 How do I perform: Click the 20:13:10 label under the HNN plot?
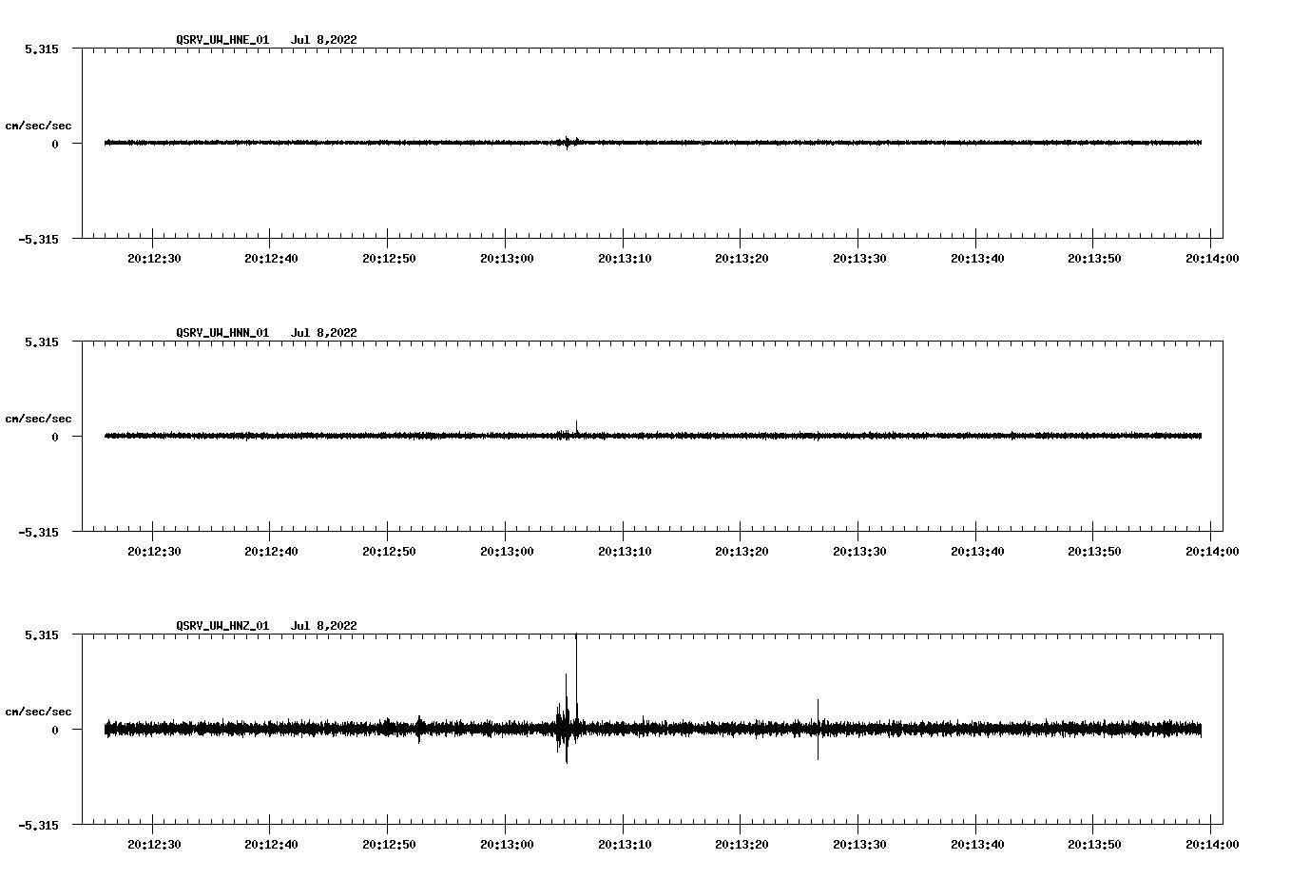click(x=624, y=551)
